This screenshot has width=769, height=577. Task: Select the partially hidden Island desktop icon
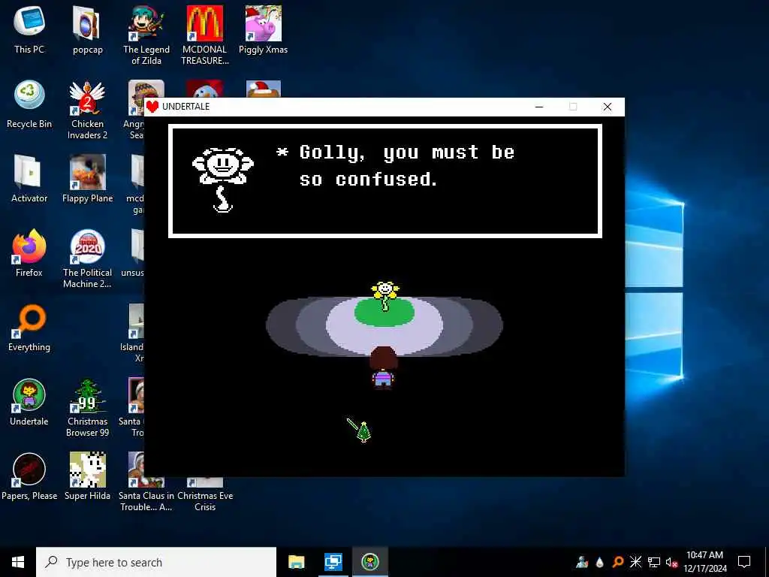[137, 321]
